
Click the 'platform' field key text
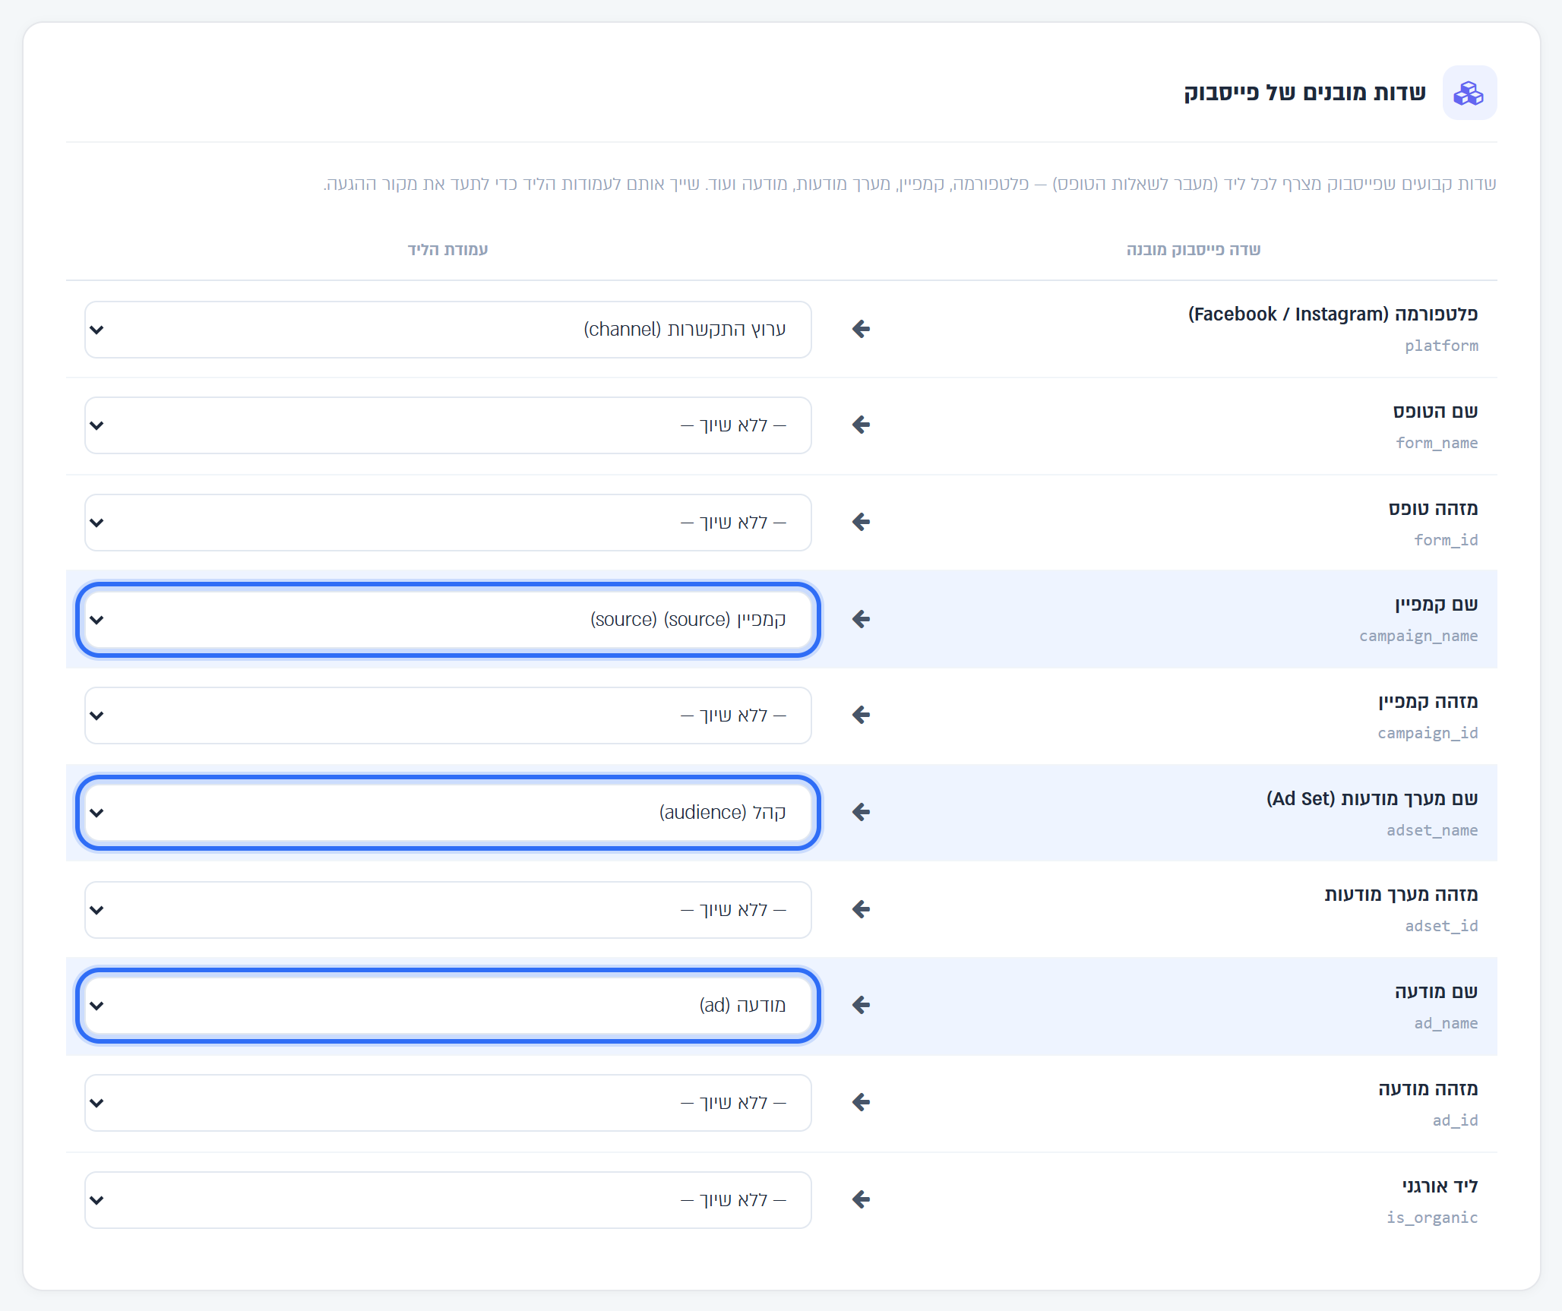click(x=1441, y=346)
